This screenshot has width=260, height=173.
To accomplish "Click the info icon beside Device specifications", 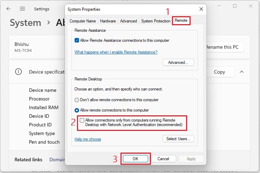I will click(x=18, y=72).
